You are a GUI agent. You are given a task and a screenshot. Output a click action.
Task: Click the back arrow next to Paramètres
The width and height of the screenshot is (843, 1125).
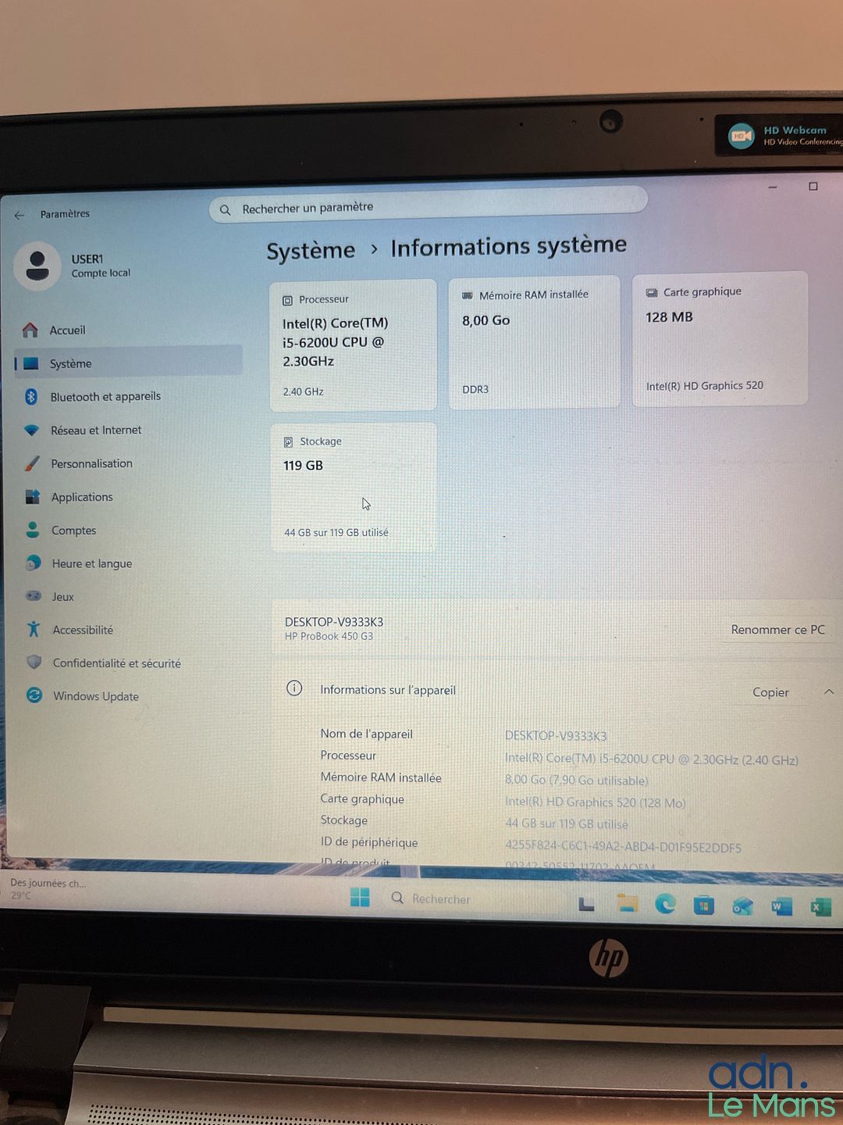click(x=20, y=215)
